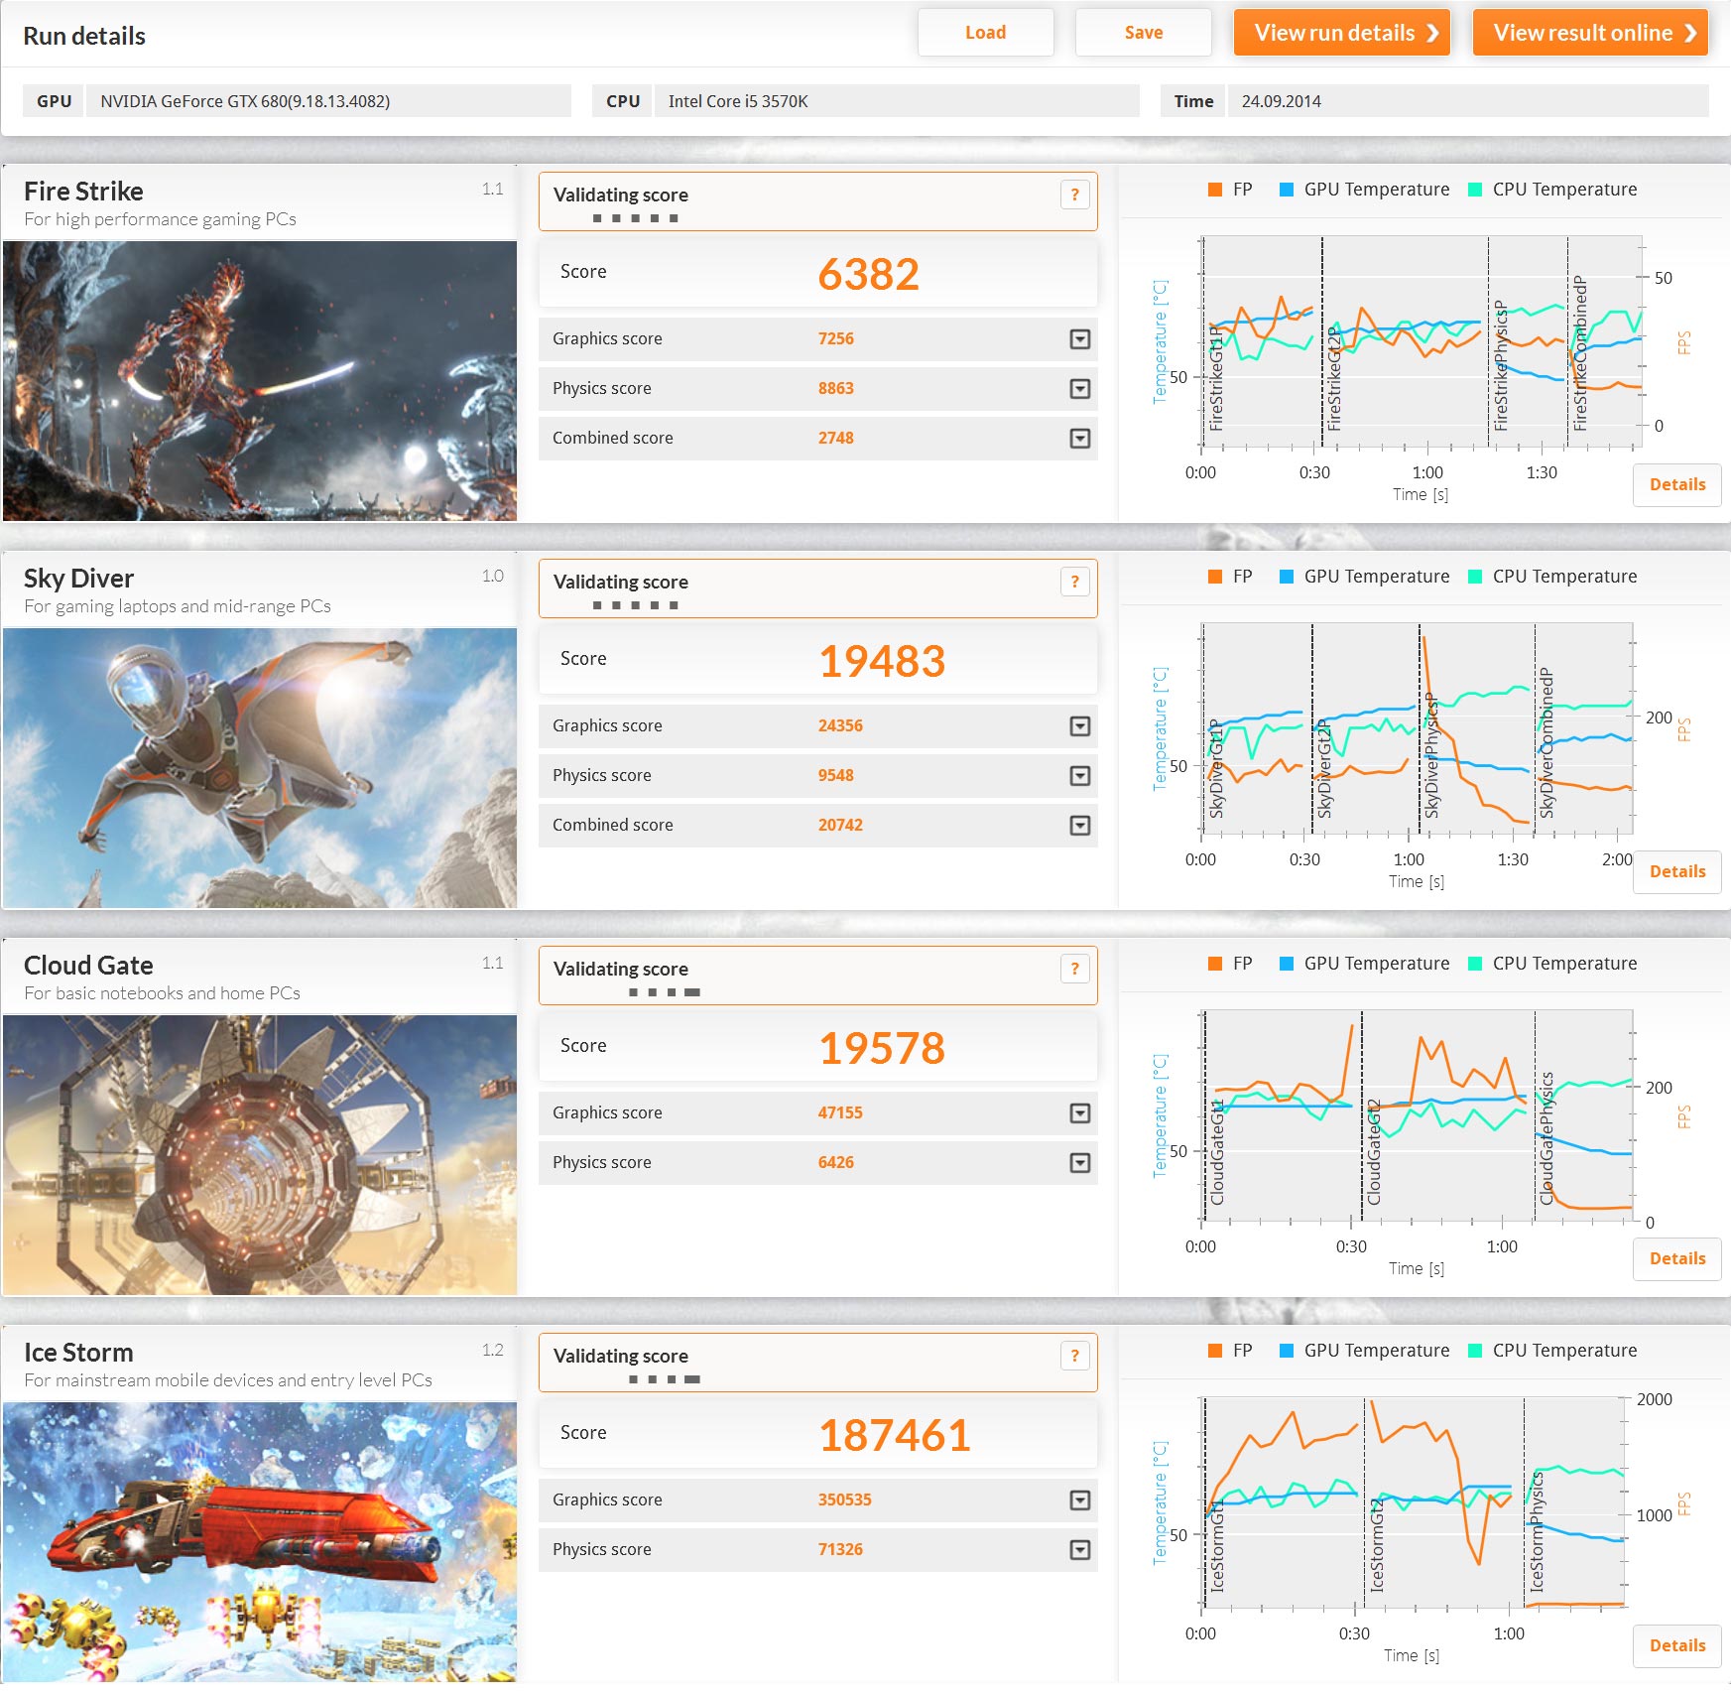1731x1696 pixels.
Task: Show Details for the Ice Storm chart
Action: 1676,1646
